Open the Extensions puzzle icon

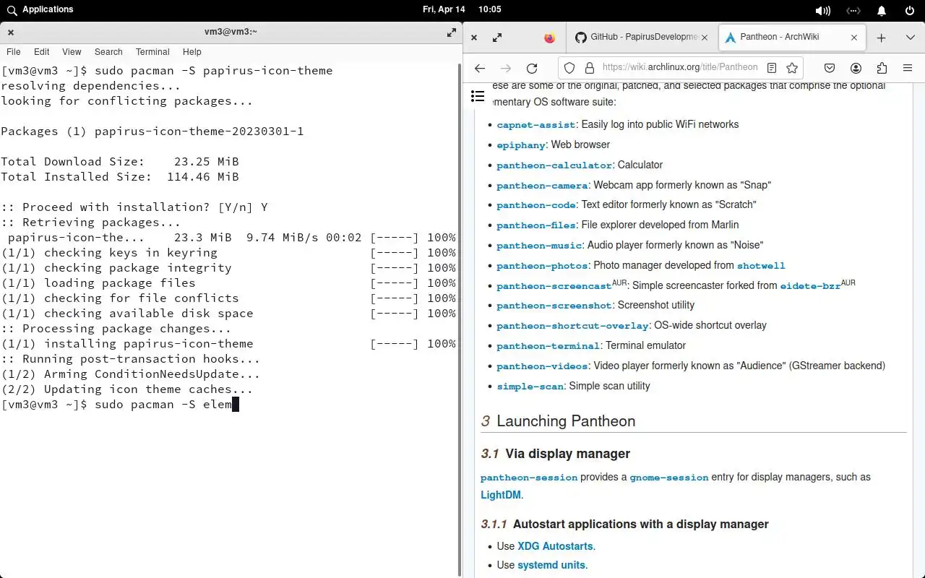882,68
